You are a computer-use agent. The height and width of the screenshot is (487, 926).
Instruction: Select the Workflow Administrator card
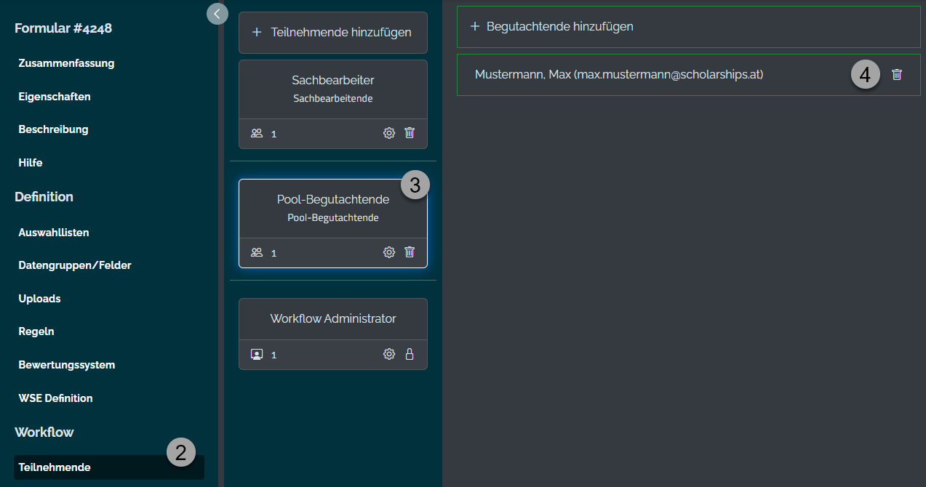333,319
